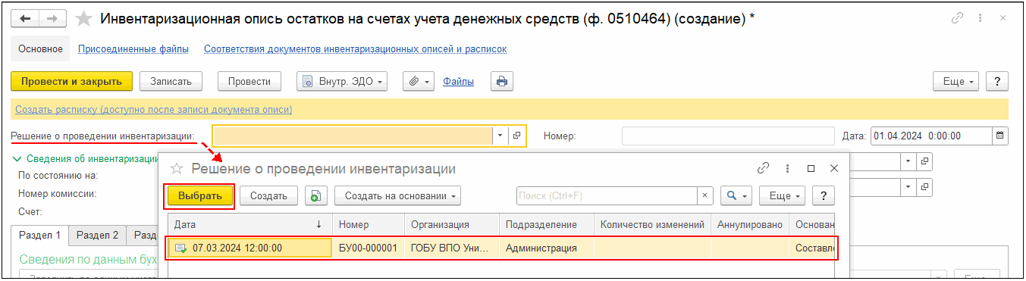This screenshot has width=1026, height=281.
Task: Sort by Подразделение column header
Action: tap(546, 224)
